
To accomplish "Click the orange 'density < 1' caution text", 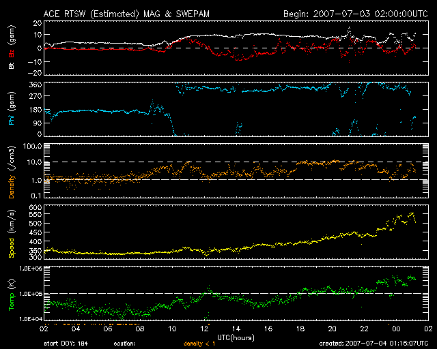I will coord(199,344).
